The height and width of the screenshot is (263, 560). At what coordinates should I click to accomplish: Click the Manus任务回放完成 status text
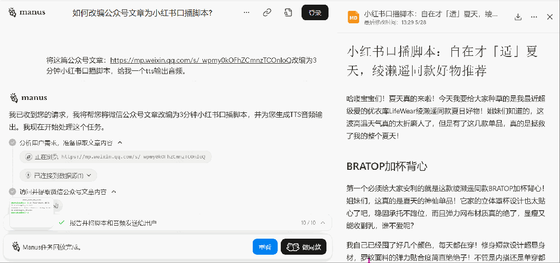[x=52, y=247]
